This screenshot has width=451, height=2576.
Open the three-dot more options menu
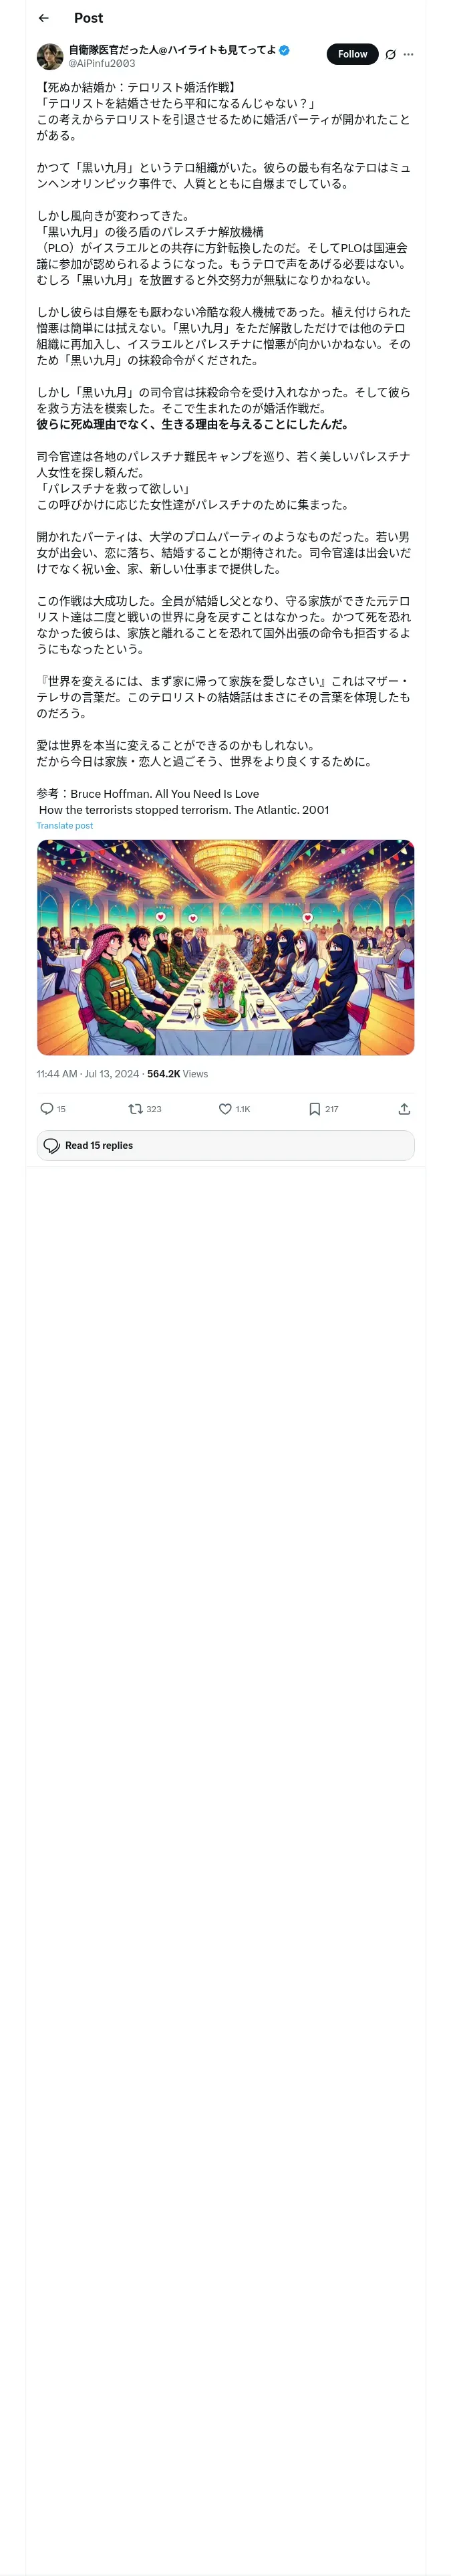(x=408, y=55)
